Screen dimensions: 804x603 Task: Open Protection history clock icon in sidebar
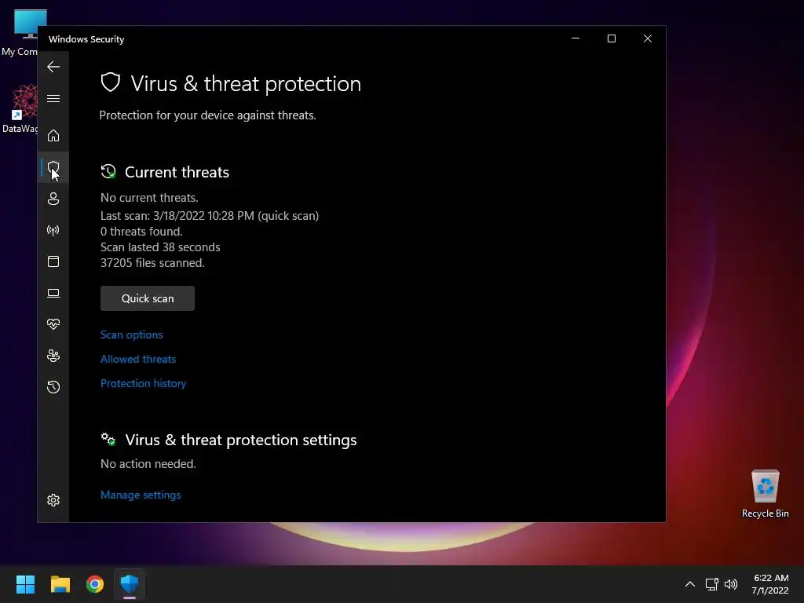53,387
